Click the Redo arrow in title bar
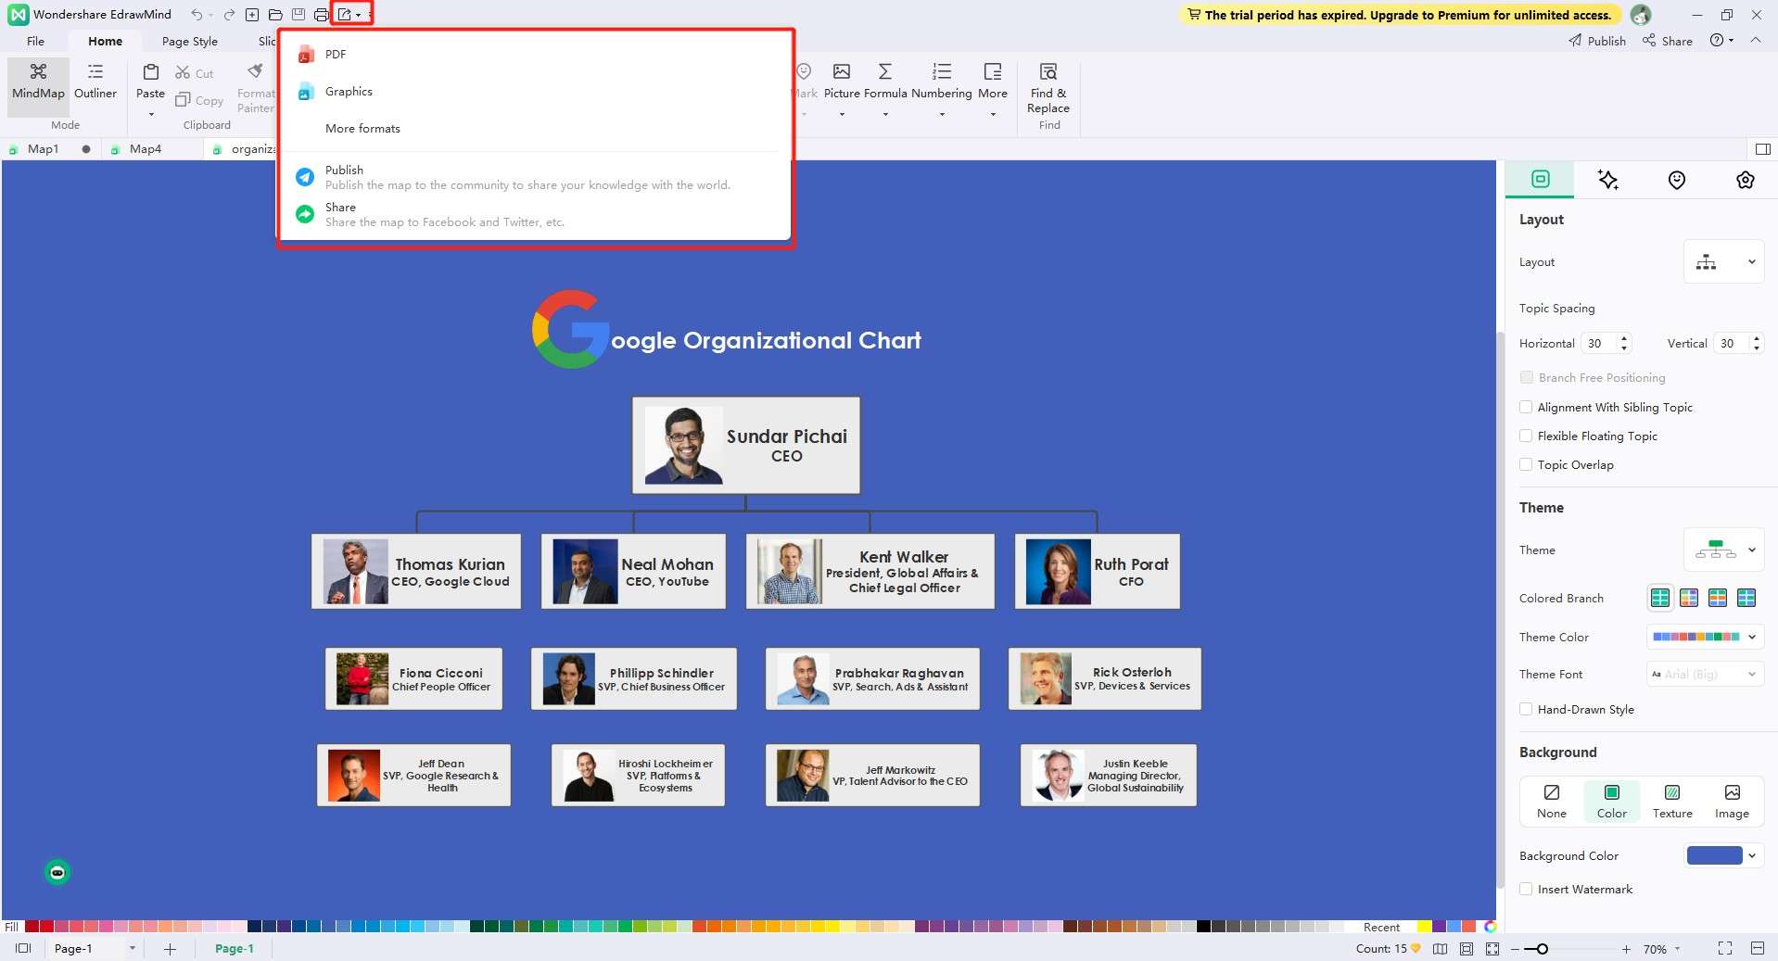Viewport: 1778px width, 961px height. tap(229, 15)
